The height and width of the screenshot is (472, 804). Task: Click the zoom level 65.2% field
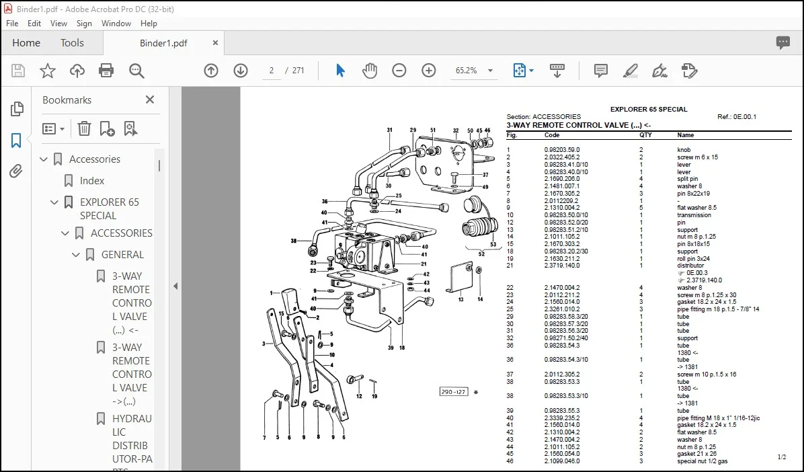466,71
